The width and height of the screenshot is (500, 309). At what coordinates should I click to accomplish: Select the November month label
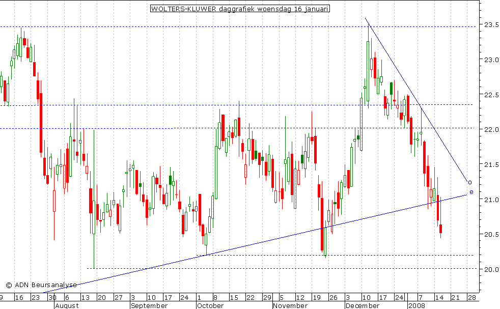click(x=289, y=305)
